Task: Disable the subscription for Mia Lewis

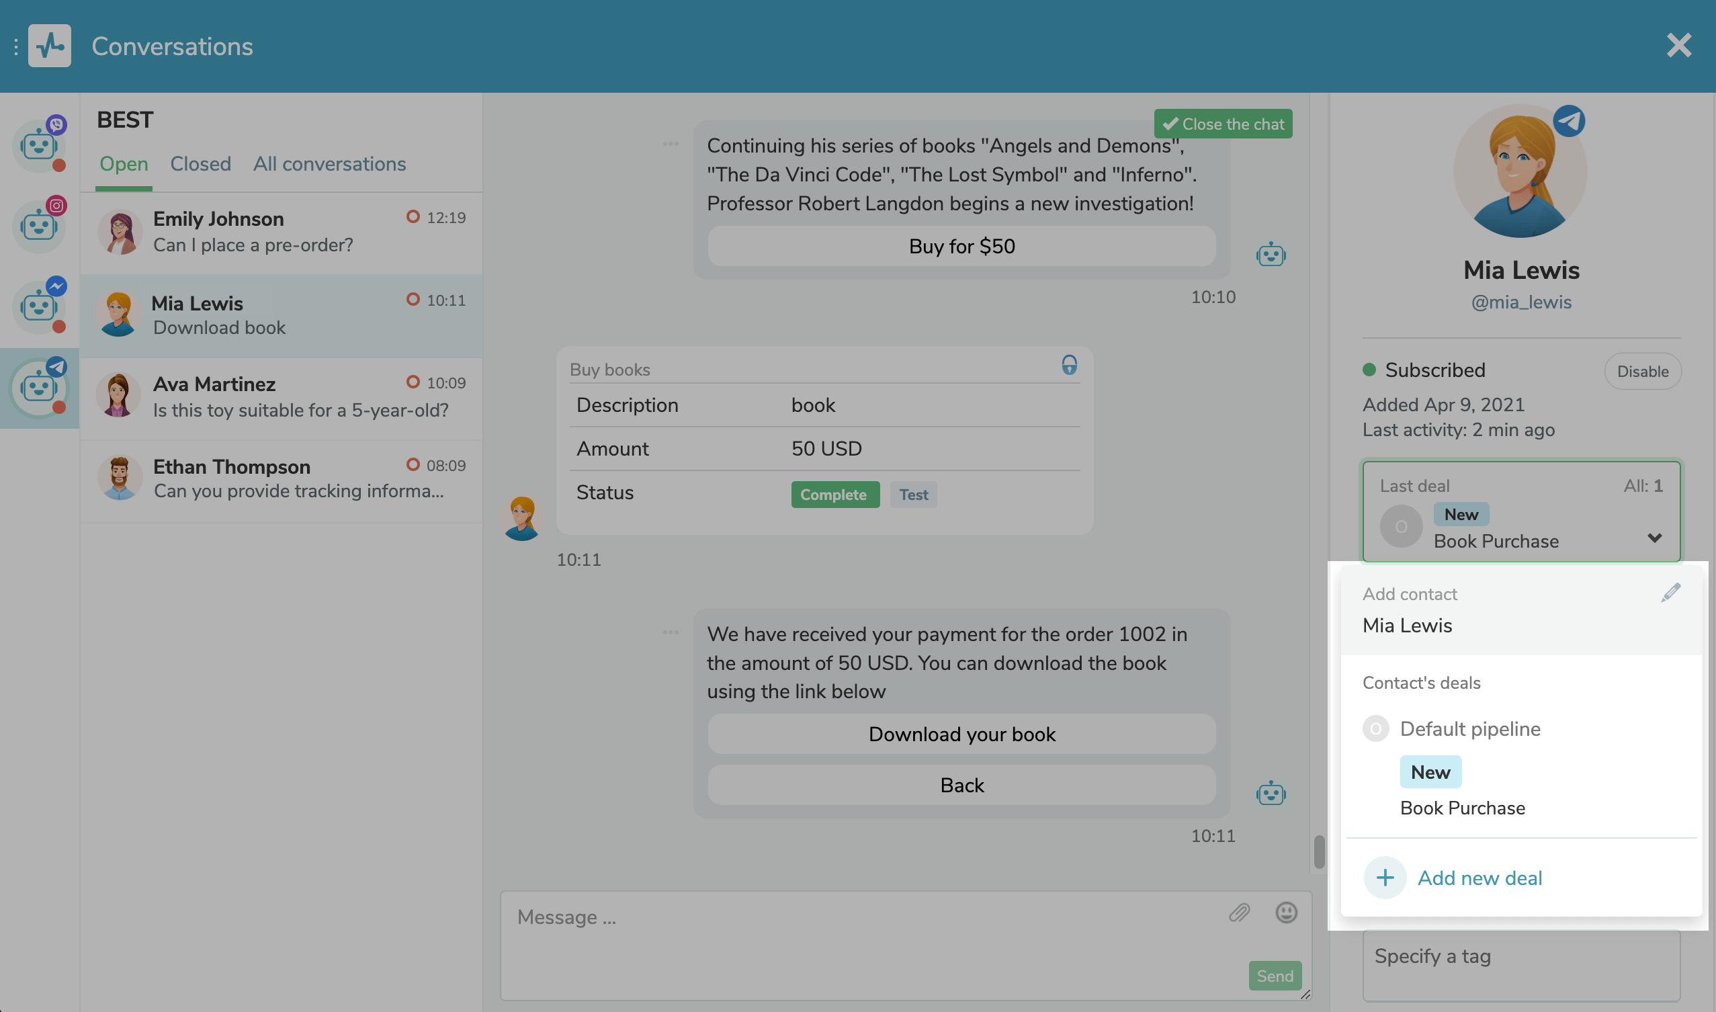Action: click(1642, 371)
